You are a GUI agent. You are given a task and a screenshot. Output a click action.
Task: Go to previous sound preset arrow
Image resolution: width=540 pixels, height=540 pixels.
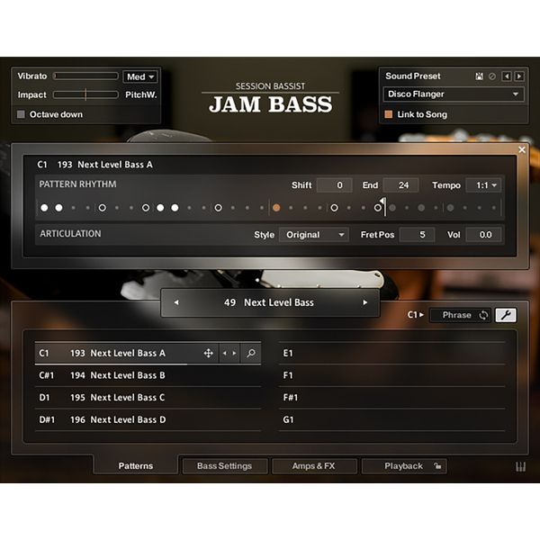point(506,76)
